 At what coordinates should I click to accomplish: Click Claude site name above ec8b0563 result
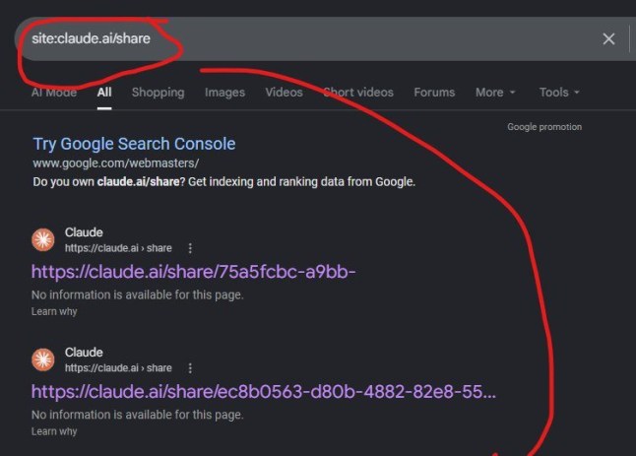(84, 353)
